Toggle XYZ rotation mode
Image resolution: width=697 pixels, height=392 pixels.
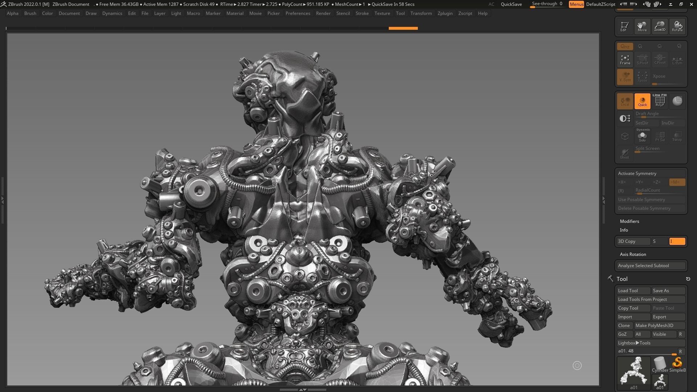pos(625,46)
